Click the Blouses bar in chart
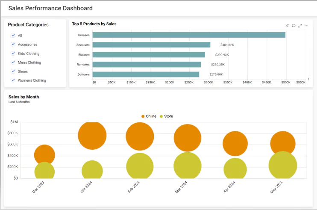The image size is (317, 210). click(149, 55)
